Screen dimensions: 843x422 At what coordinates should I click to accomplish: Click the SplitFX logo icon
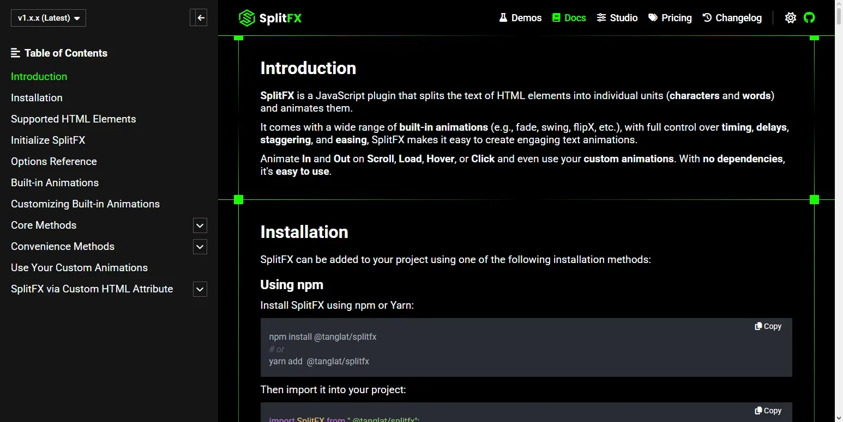click(x=247, y=18)
